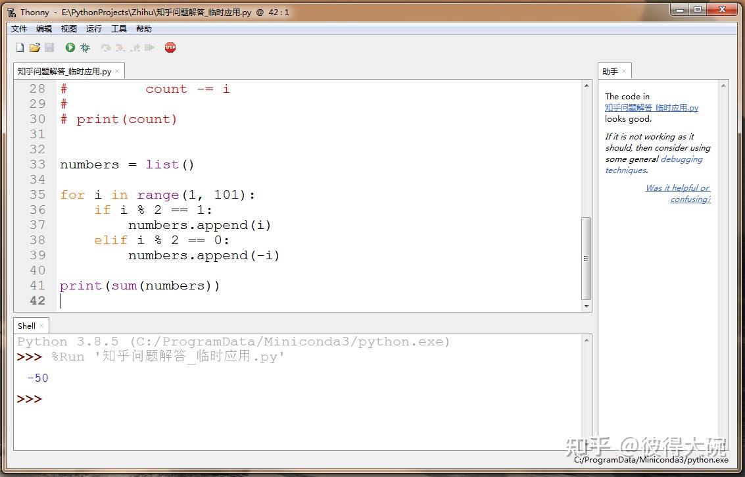This screenshot has height=477, width=745.
Task: Stop the script with the red stop icon
Action: [170, 47]
